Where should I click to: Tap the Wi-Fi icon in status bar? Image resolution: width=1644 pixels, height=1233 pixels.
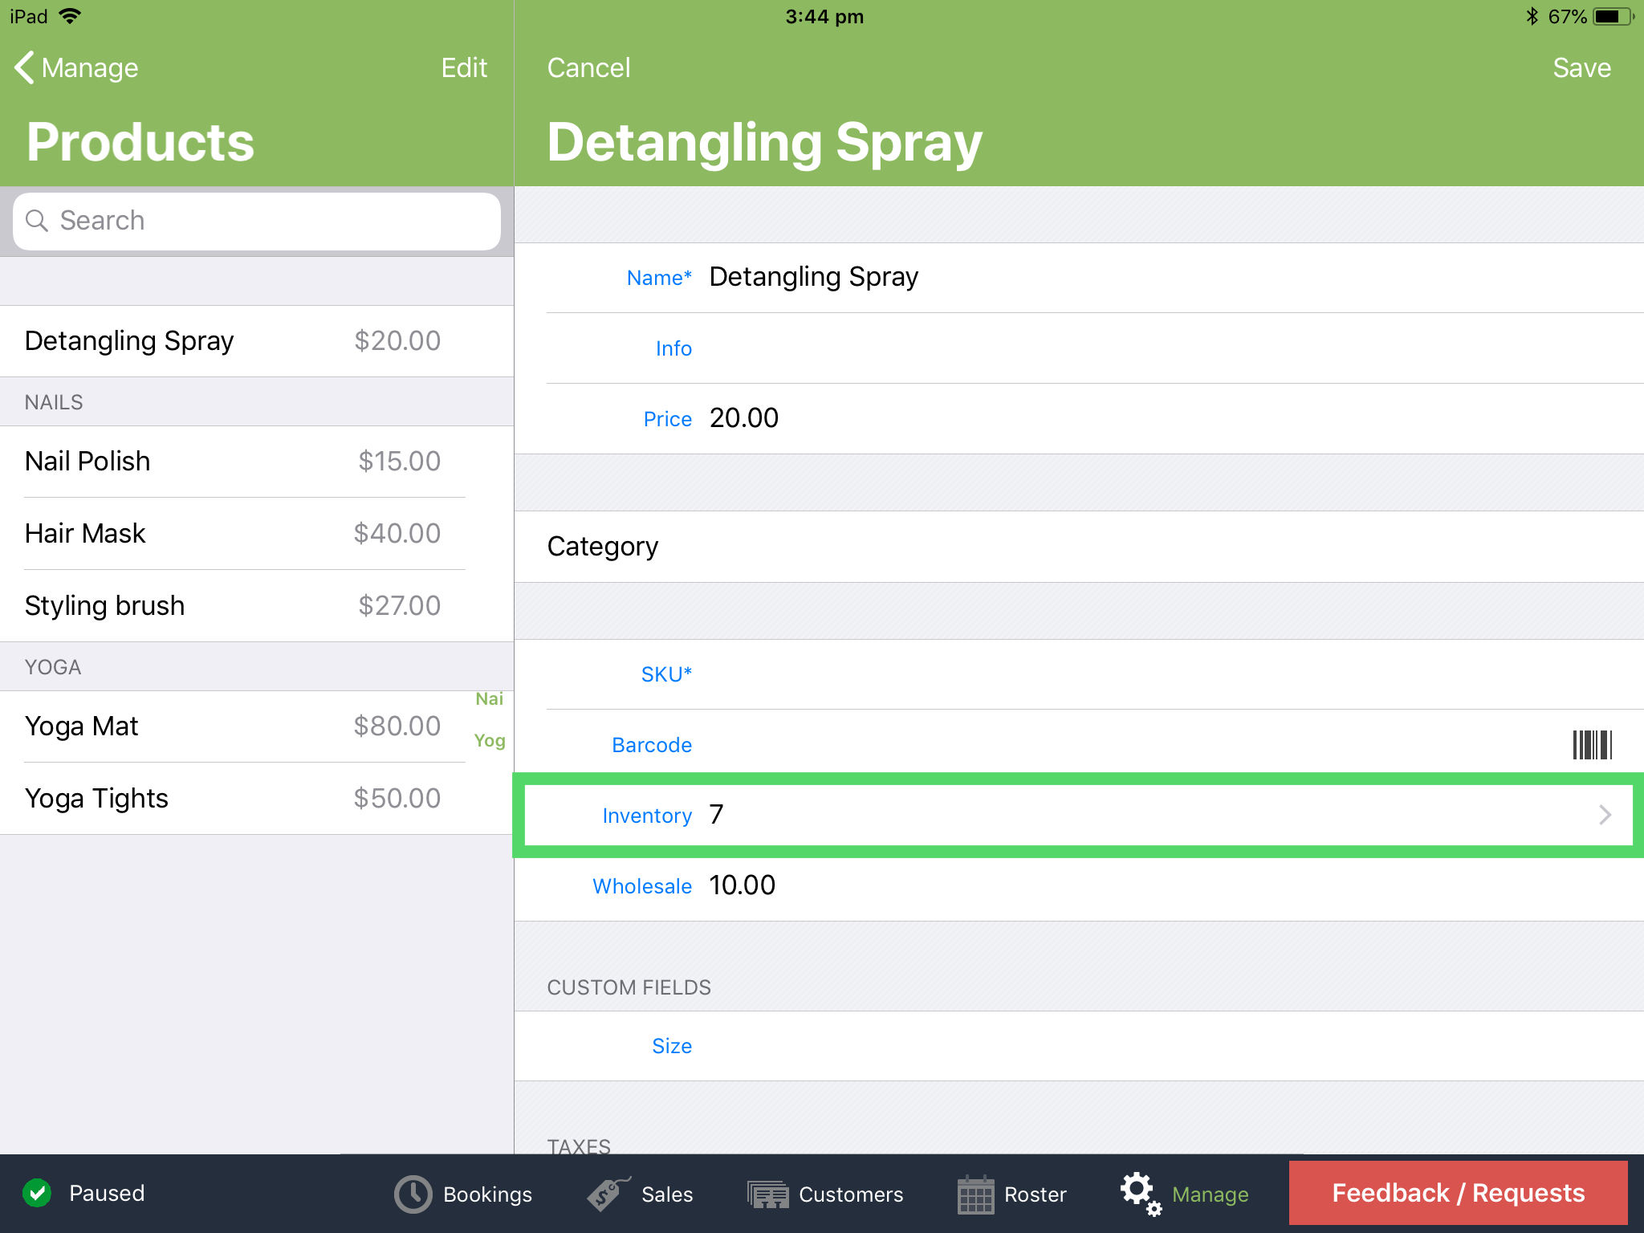tap(70, 16)
